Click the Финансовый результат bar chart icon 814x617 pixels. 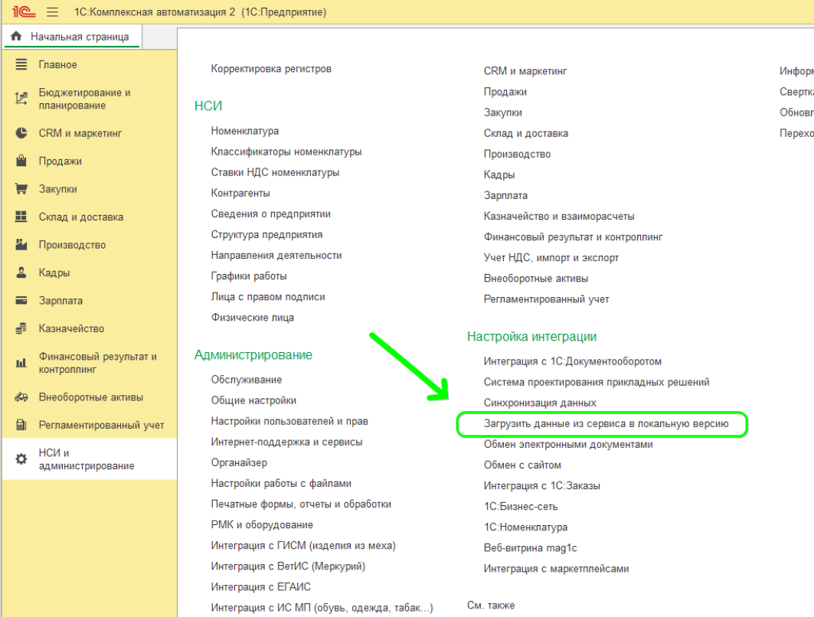click(21, 363)
